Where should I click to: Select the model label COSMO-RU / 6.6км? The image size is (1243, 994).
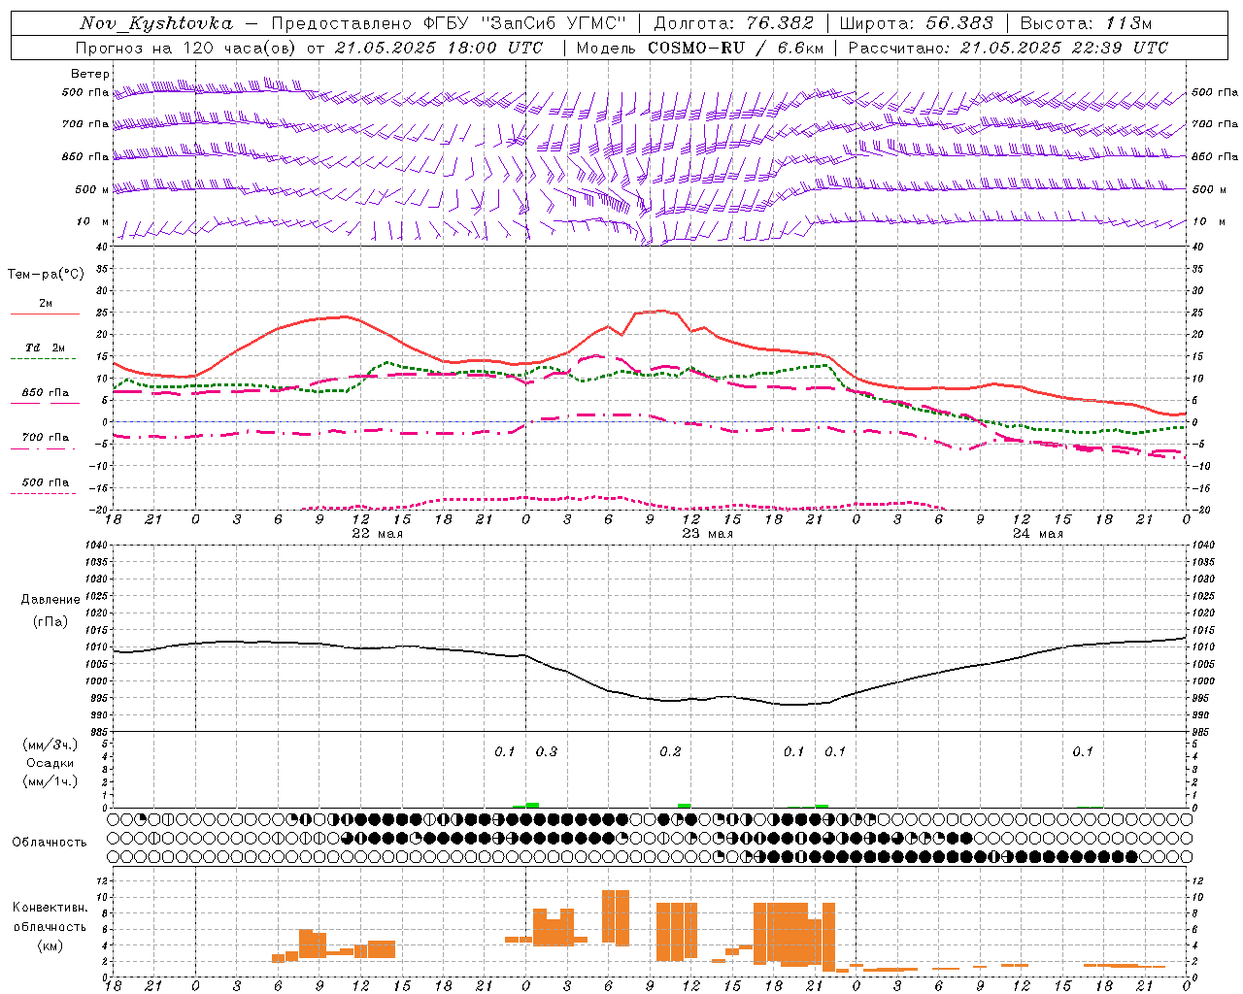[x=734, y=48]
